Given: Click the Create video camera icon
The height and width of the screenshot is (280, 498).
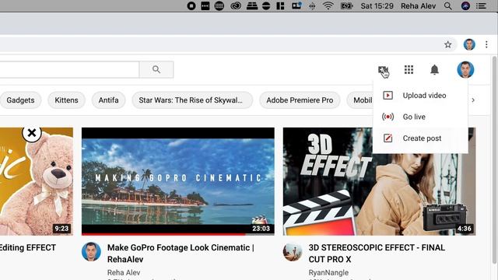Looking at the screenshot, I should pos(383,69).
